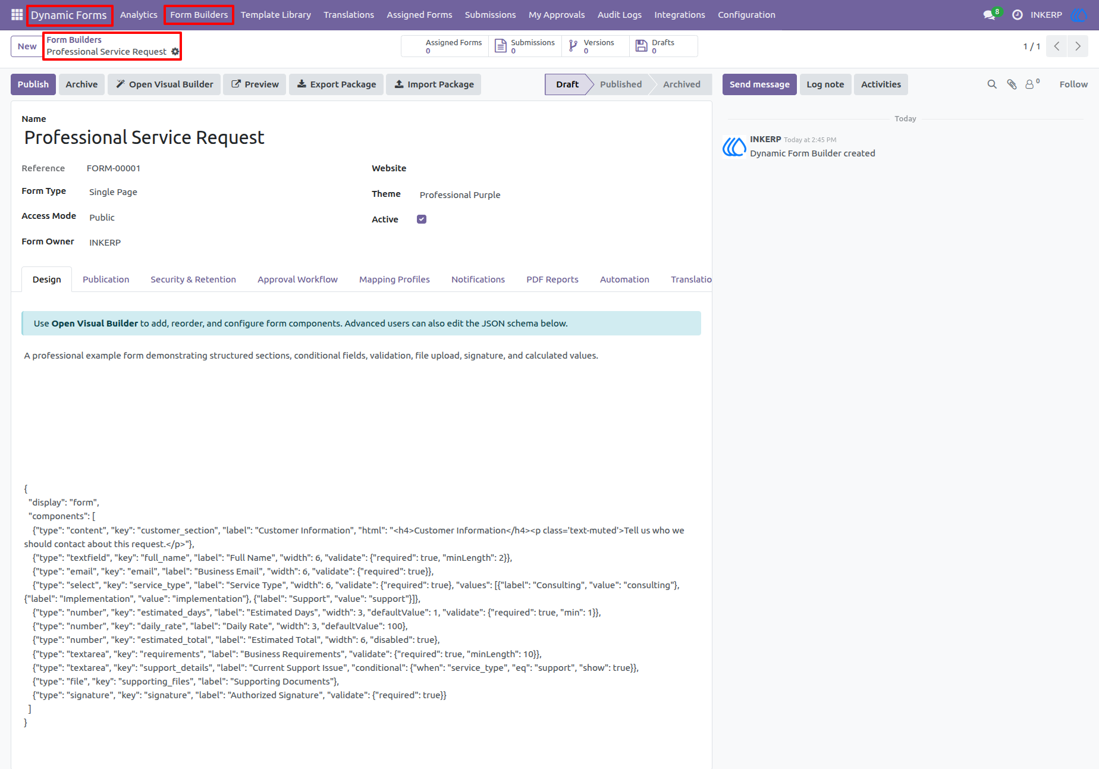Open the apps grid home menu icon
Image resolution: width=1099 pixels, height=769 pixels.
tap(17, 14)
